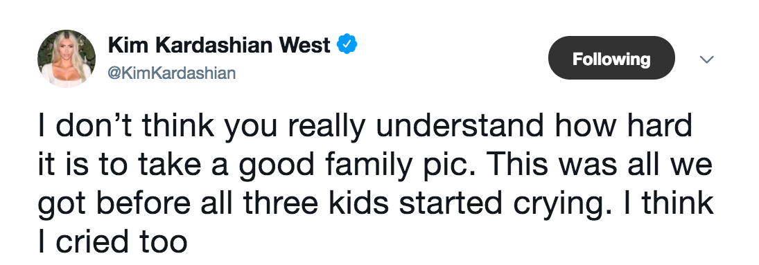
Task: Click tweet line starting "I don't think"
Action: [365, 126]
